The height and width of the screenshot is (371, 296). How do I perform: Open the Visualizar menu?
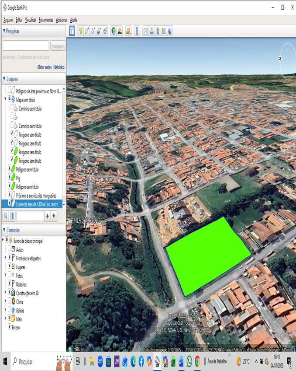click(x=31, y=20)
